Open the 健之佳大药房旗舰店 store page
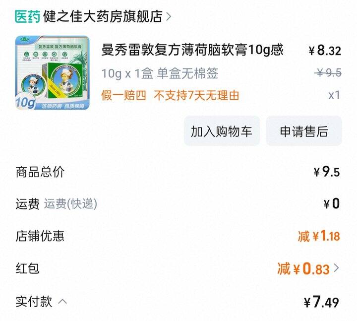Screen dimensions: 357x321 coord(103,16)
